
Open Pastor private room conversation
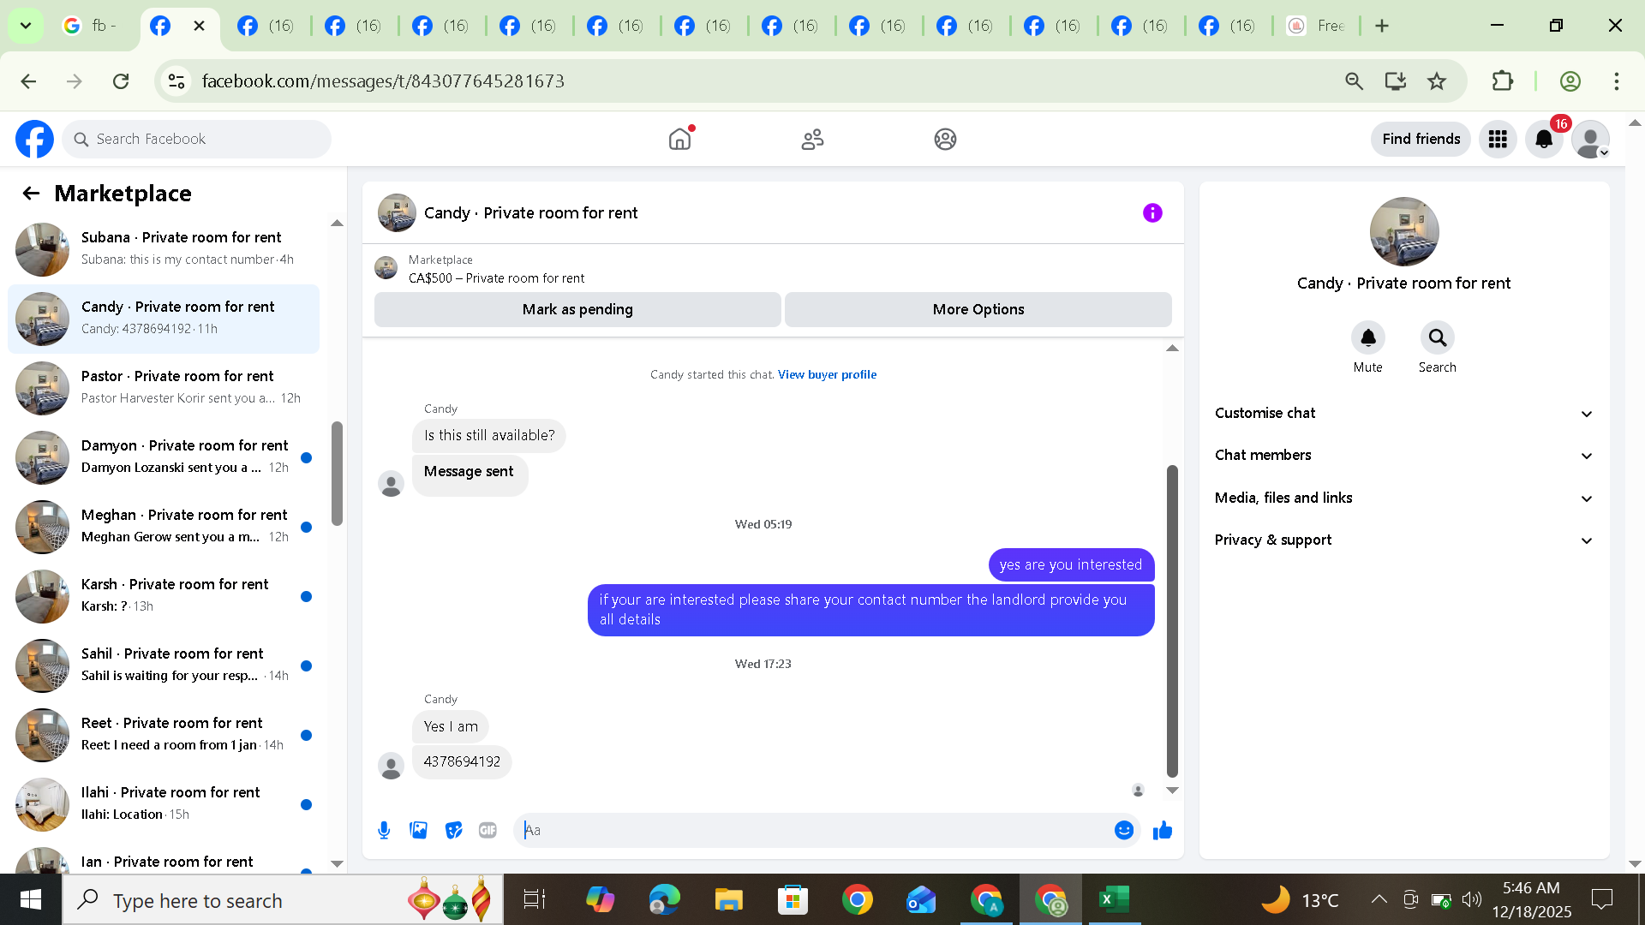(163, 388)
